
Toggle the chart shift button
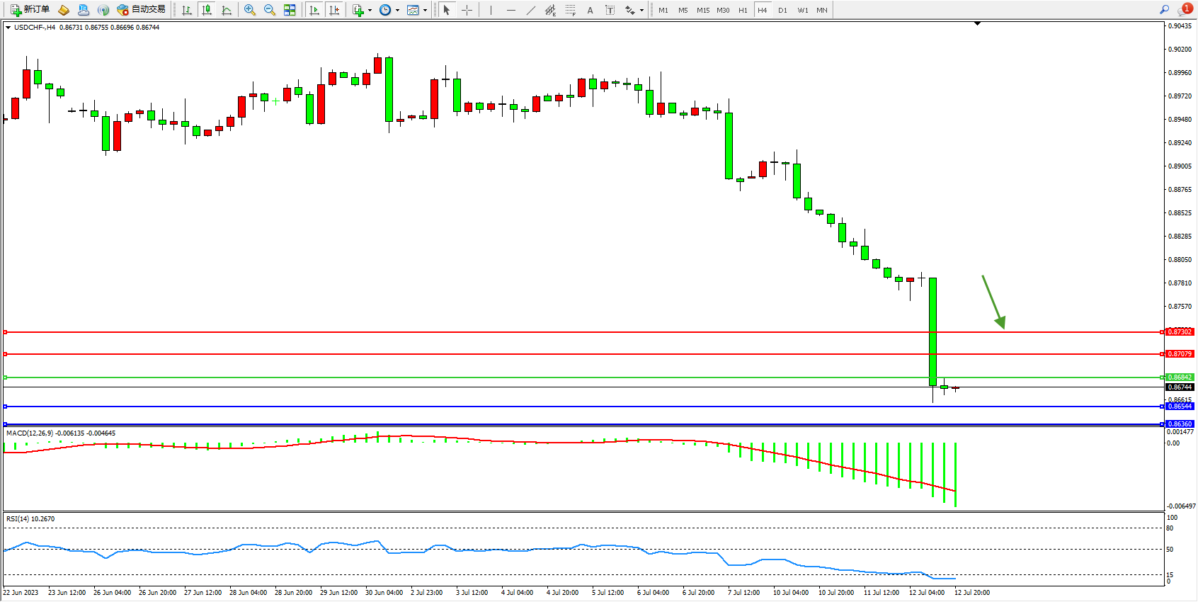point(334,10)
